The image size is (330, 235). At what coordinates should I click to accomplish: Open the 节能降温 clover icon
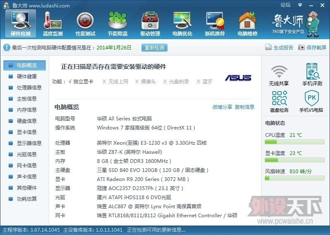tap(118, 23)
